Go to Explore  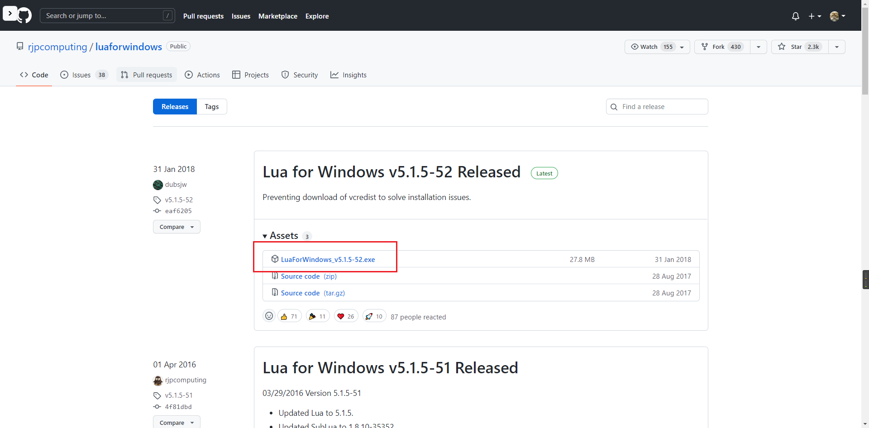[317, 16]
